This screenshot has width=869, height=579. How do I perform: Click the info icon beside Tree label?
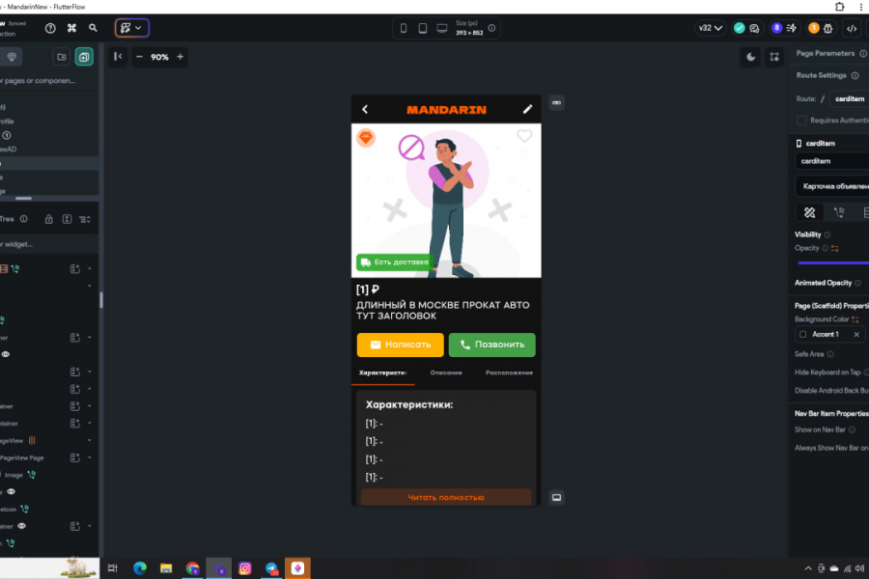(24, 219)
